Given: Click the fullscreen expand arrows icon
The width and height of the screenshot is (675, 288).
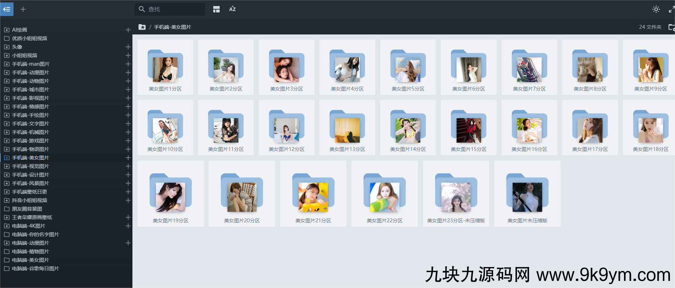Looking at the screenshot, I should click(671, 9).
